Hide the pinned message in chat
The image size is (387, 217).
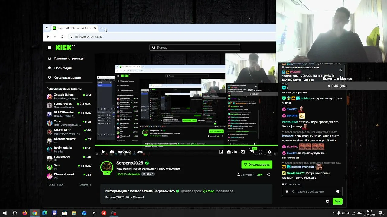(x=340, y=70)
